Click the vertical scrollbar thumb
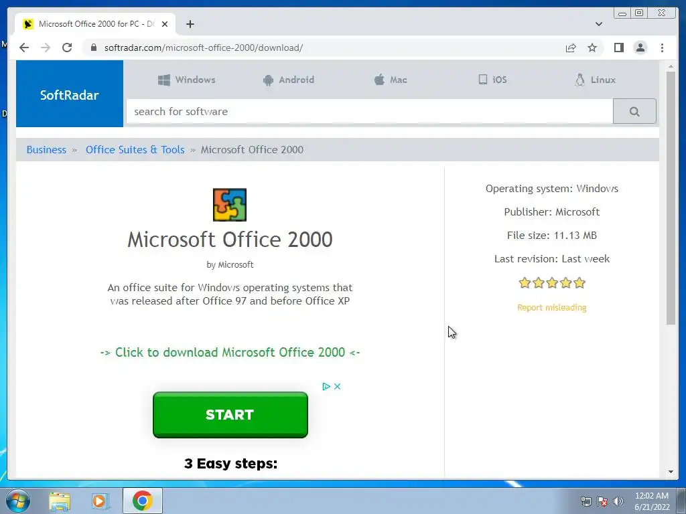Screen dimensions: 686x514 [671, 198]
